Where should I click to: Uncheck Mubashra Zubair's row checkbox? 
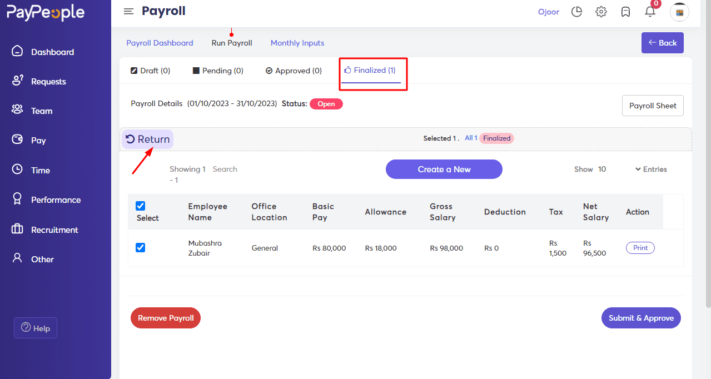pyautogui.click(x=140, y=247)
